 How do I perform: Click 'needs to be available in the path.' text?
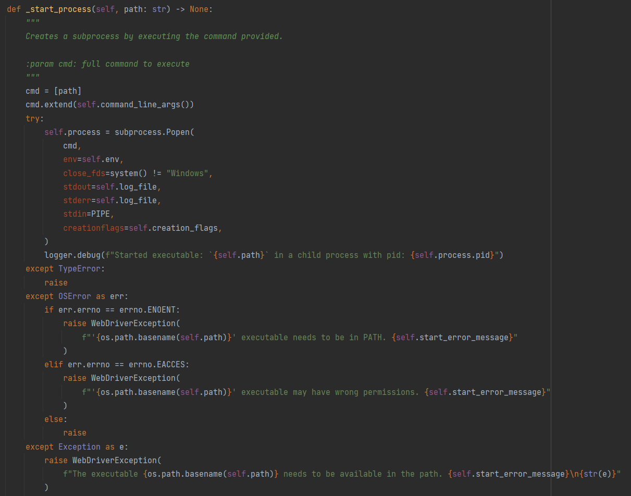(x=363, y=474)
